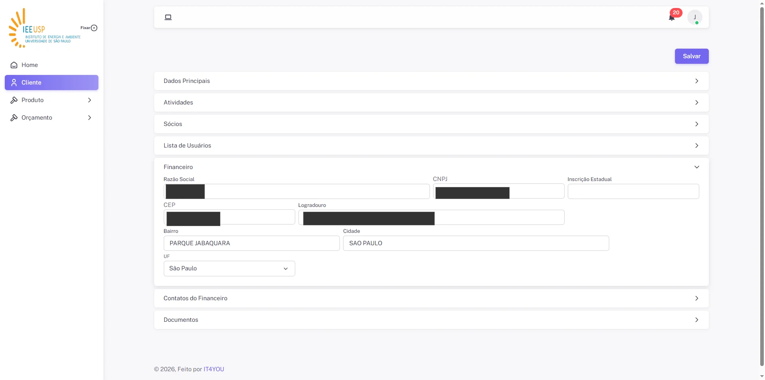Screen dimensions: 765x380
Task: Click the Produto chevron arrow
Action: pyautogui.click(x=90, y=100)
